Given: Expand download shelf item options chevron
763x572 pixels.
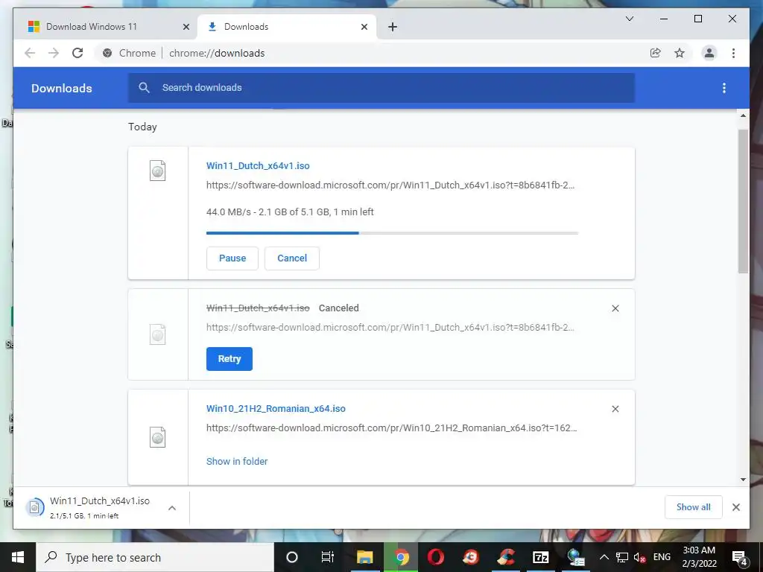Looking at the screenshot, I should pos(172,508).
